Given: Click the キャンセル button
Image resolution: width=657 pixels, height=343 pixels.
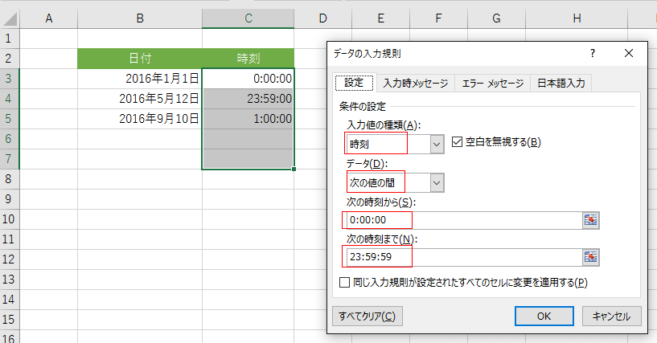Looking at the screenshot, I should [x=611, y=316].
